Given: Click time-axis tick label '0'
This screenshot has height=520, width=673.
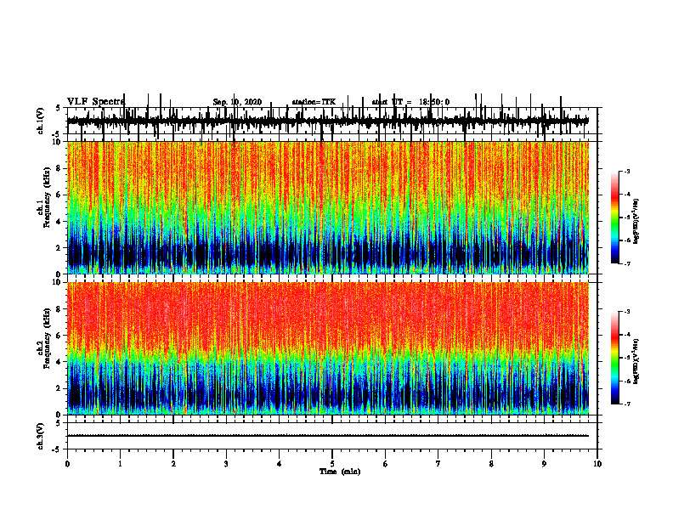Looking at the screenshot, I should 67,464.
